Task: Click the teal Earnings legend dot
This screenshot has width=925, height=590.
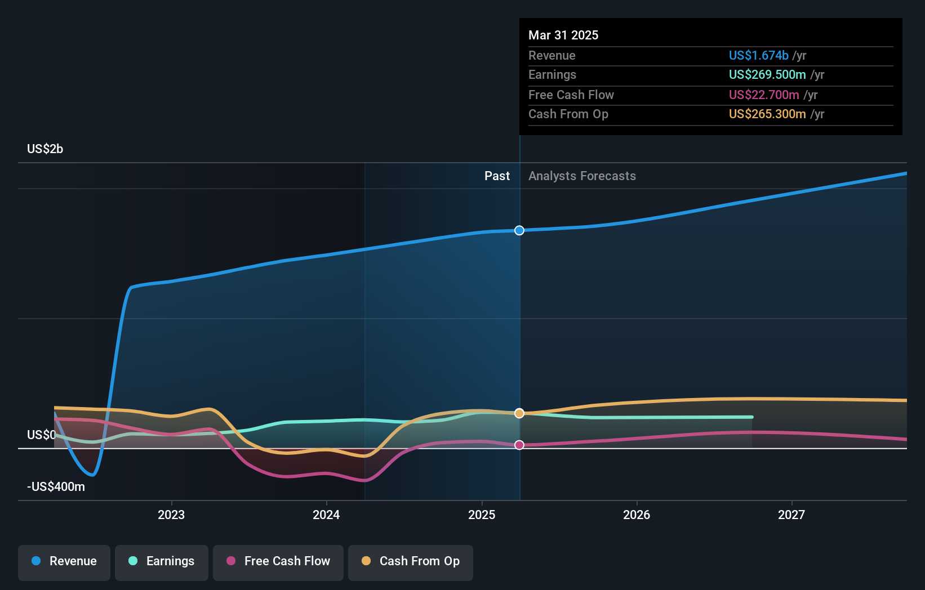Action: (134, 561)
